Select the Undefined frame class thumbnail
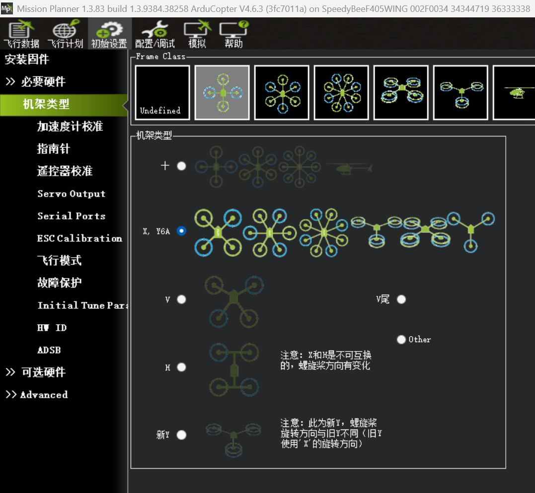This screenshot has height=493, width=535. click(x=162, y=92)
